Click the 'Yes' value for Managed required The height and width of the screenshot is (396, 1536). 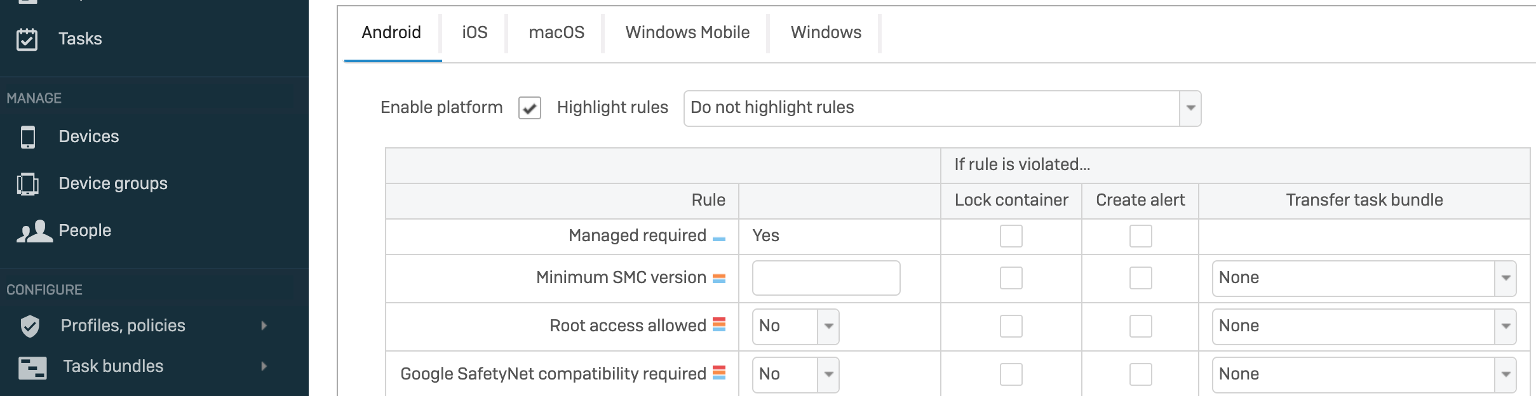tap(765, 236)
